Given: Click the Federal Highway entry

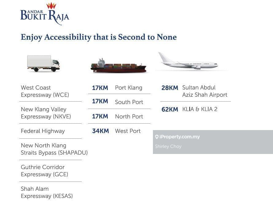Looking at the screenshot, I should [43, 131].
